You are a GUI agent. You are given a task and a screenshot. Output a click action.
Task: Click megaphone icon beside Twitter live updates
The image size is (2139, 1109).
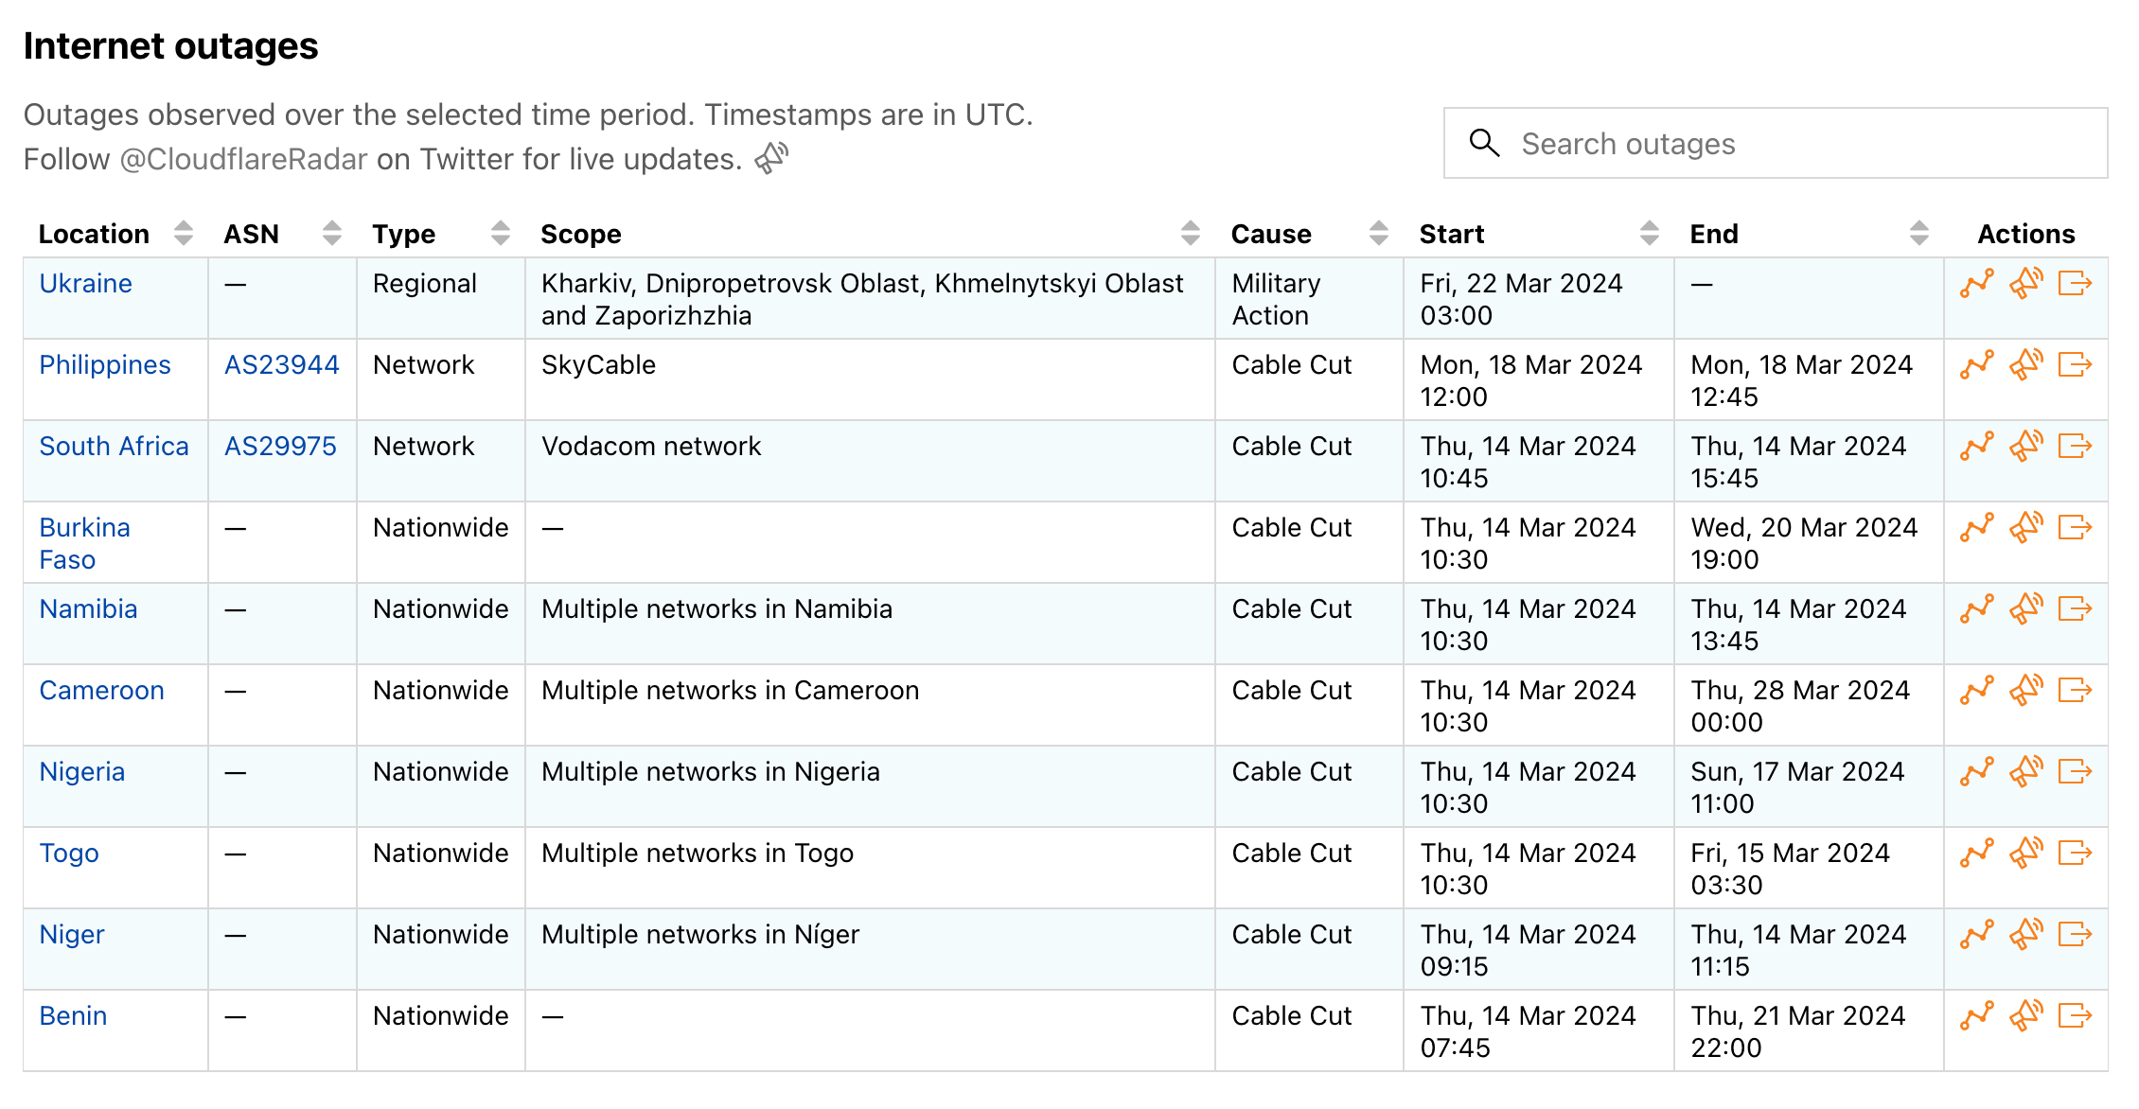point(771,158)
